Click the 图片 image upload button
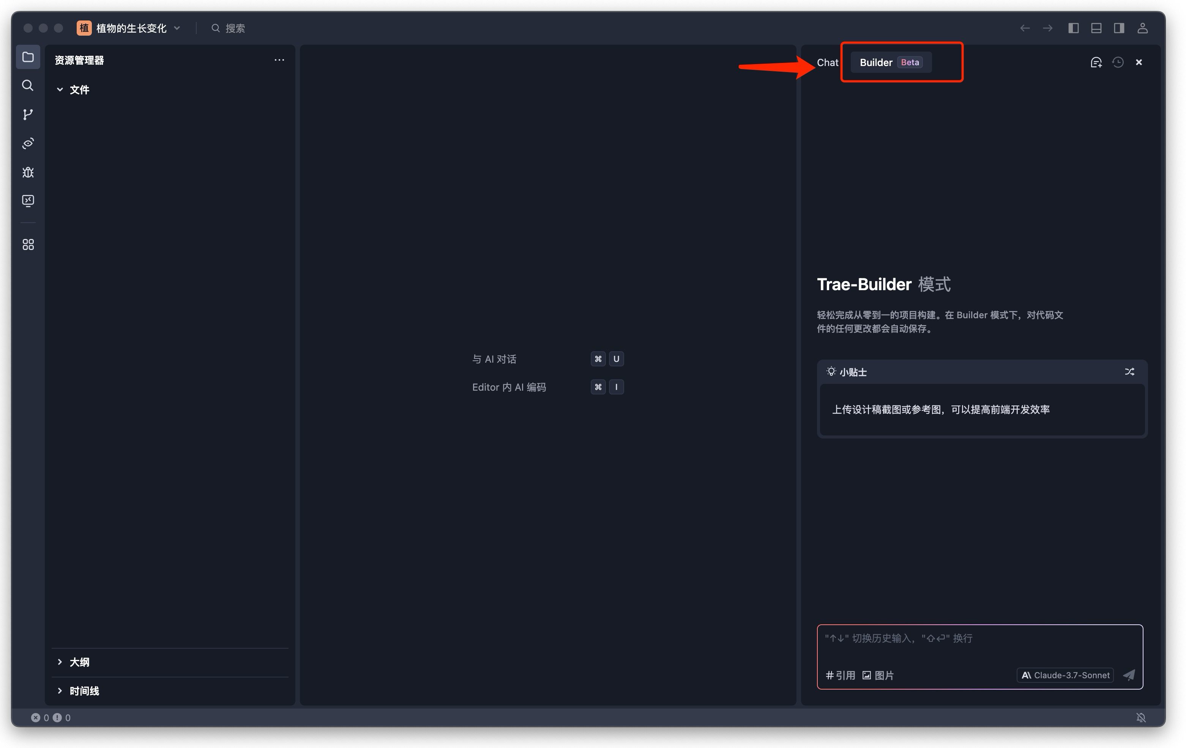The image size is (1186, 748). click(x=878, y=675)
